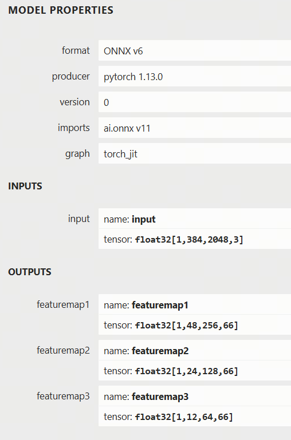Click the 'featuremap3' output label
Viewport: 291px width, 440px height.
[x=63, y=396]
